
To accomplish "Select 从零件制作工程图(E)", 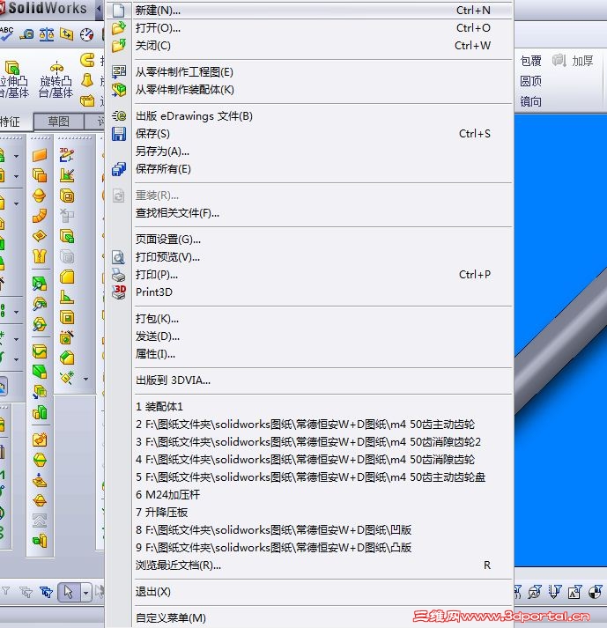I will click(x=310, y=72).
